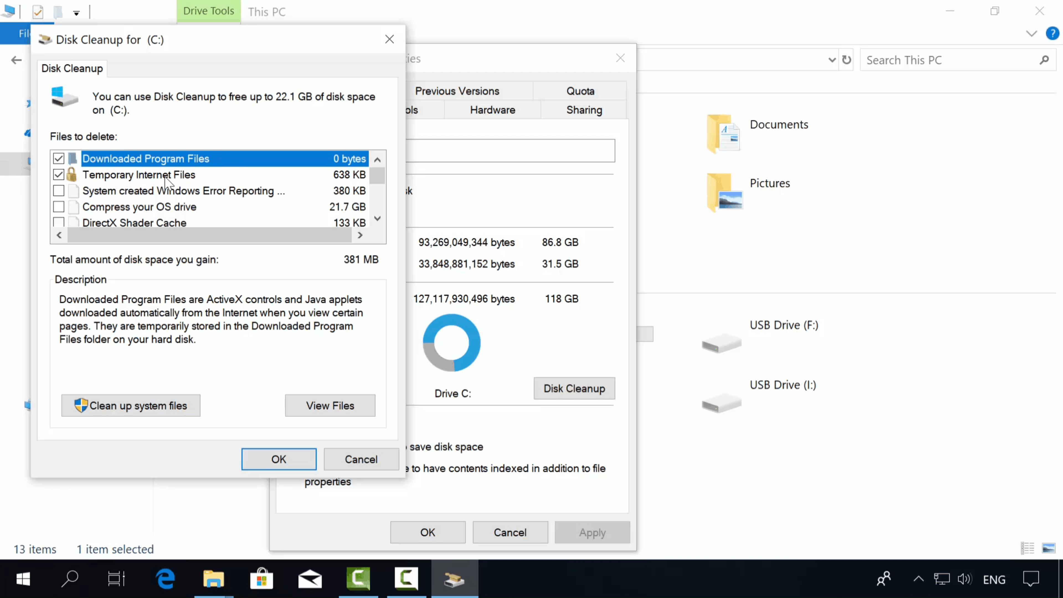This screenshot has width=1063, height=598.
Task: Click the drive name field in Properties
Action: point(510,151)
